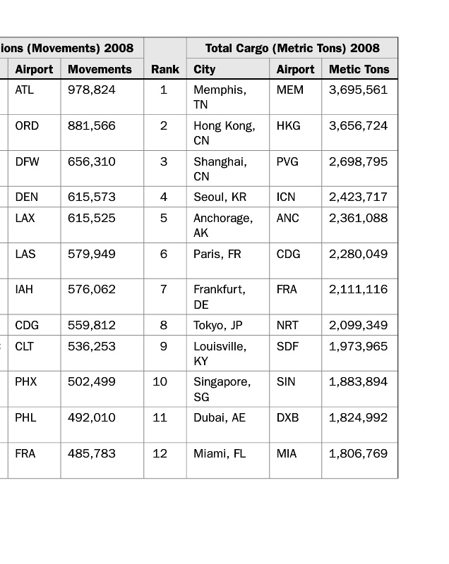The width and height of the screenshot is (449, 564).
Task: Select the Dubai, AE city cell
Action: coord(220,417)
